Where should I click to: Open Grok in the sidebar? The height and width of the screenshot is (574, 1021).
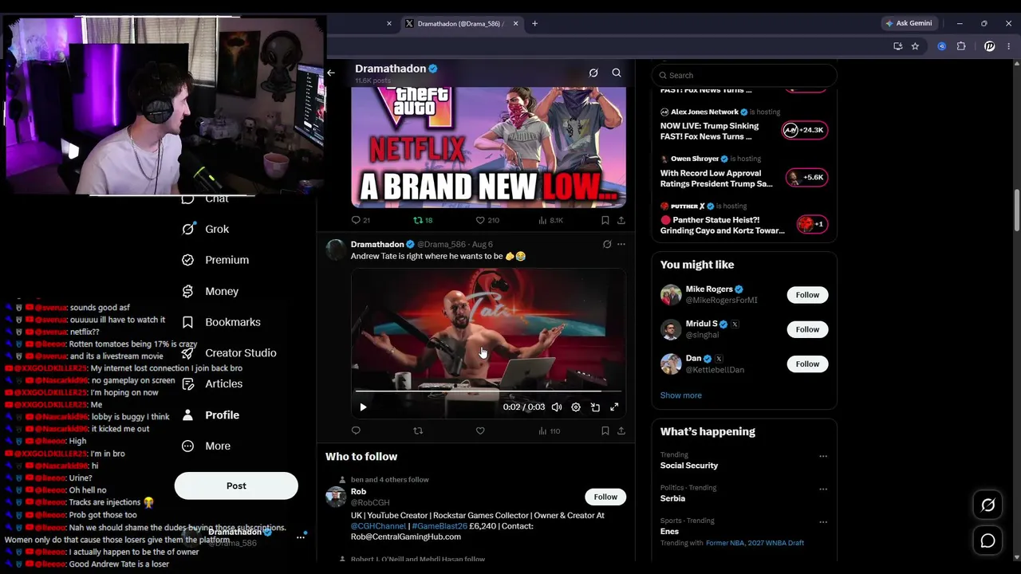(x=206, y=229)
